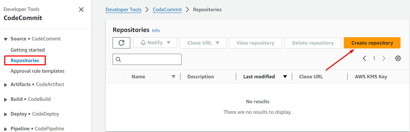Click Info link beside Repositories

(156, 31)
